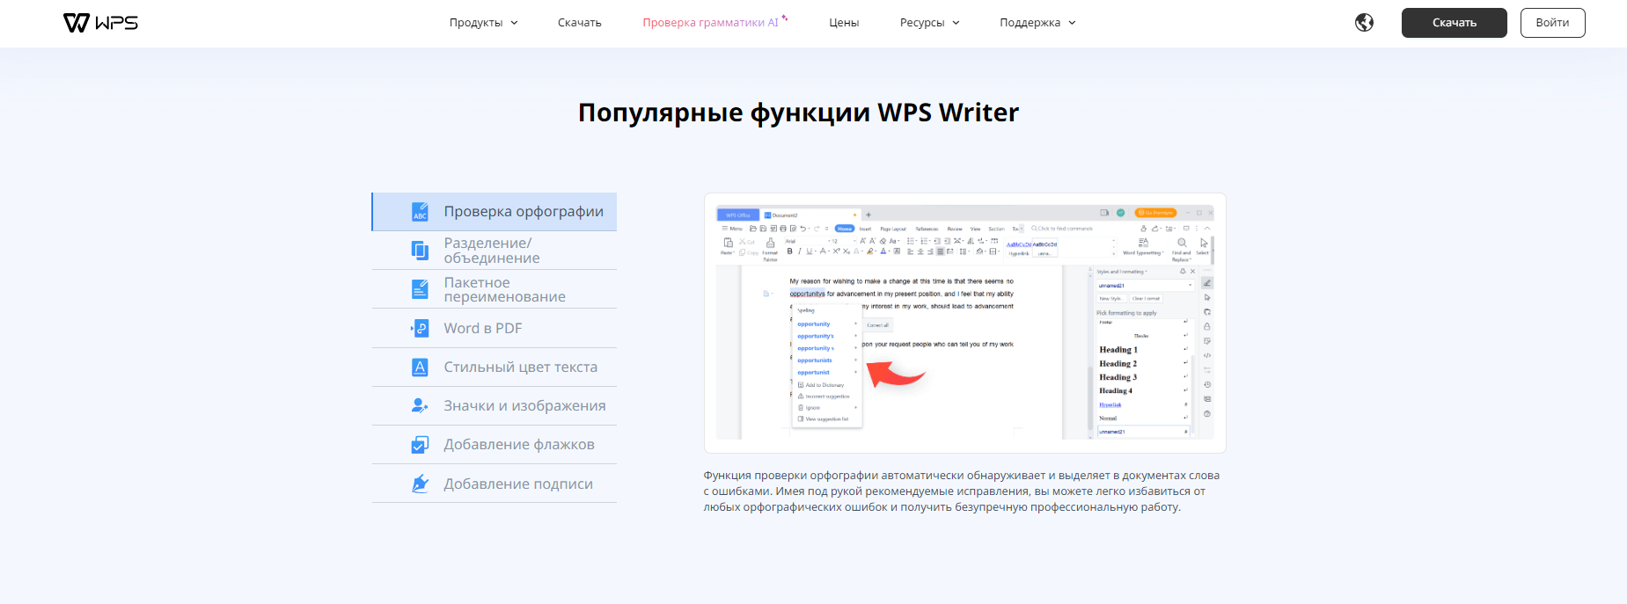The height and width of the screenshot is (604, 1627).
Task: Click the add signature pen icon
Action: [421, 484]
